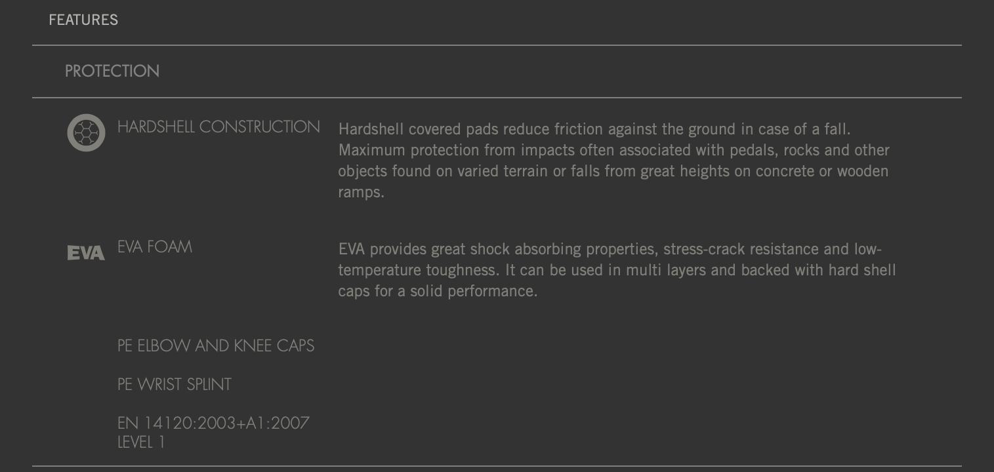The width and height of the screenshot is (994, 472).
Task: Select the HARDSHELL CONSTRUCTION feature title
Action: tap(218, 127)
